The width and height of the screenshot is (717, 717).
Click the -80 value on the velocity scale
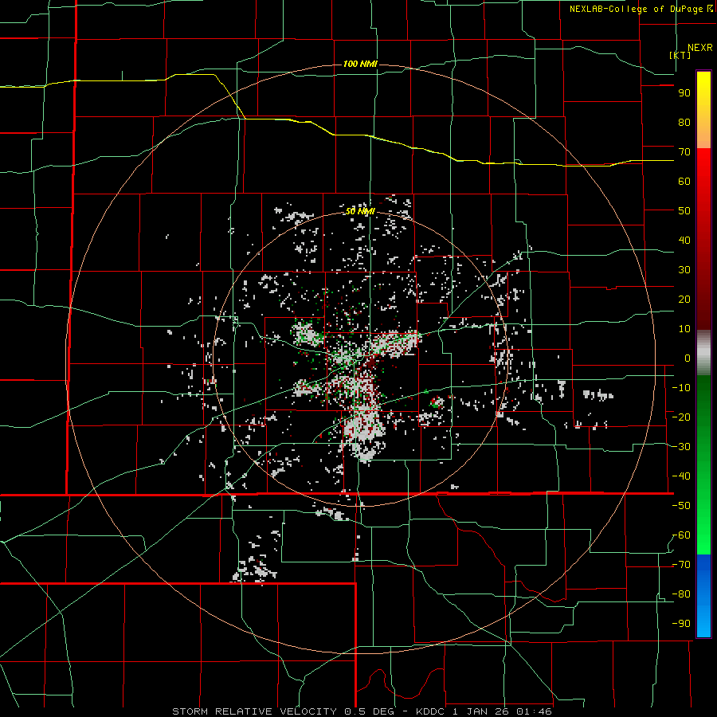681,594
